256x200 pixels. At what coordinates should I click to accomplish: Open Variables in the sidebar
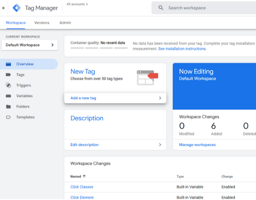pyautogui.click(x=25, y=96)
